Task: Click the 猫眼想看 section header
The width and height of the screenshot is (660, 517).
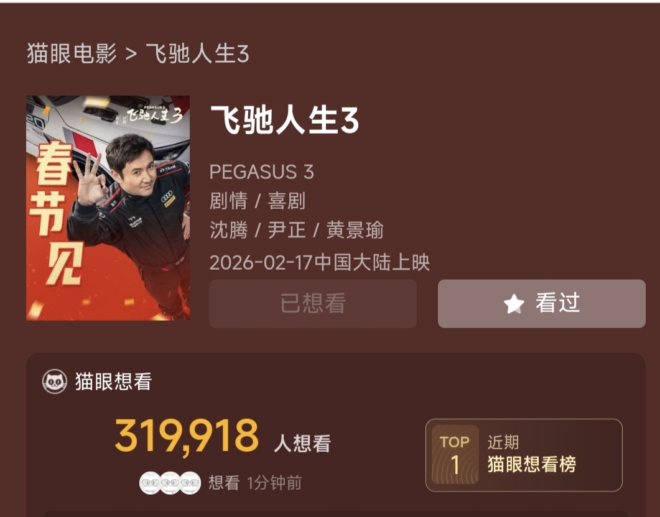Action: tap(114, 382)
